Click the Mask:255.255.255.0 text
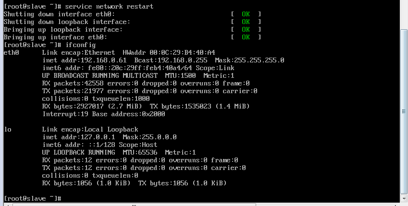 (249, 61)
